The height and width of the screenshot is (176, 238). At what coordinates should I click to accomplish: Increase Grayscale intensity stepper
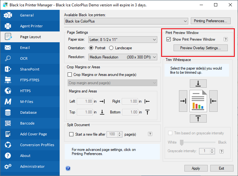pos(212,150)
